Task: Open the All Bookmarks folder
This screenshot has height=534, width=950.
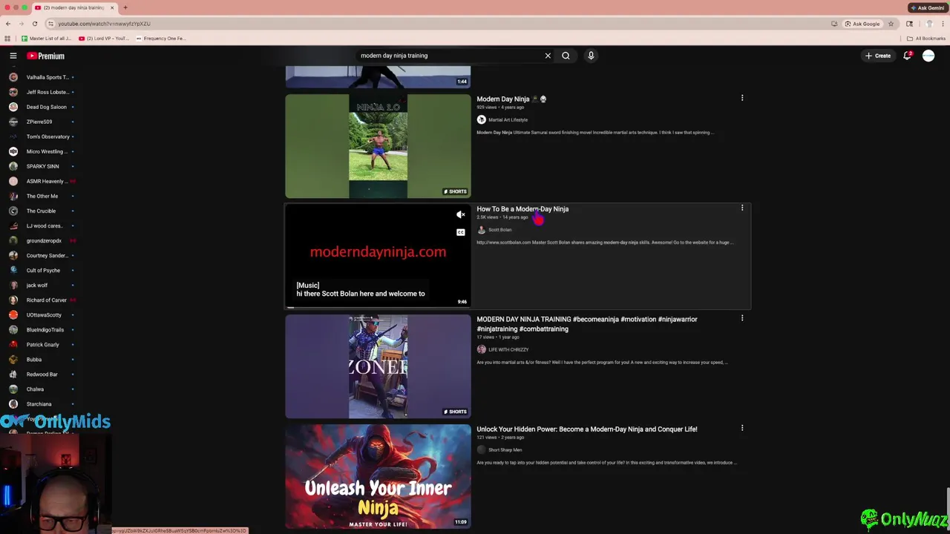Action: click(x=926, y=39)
